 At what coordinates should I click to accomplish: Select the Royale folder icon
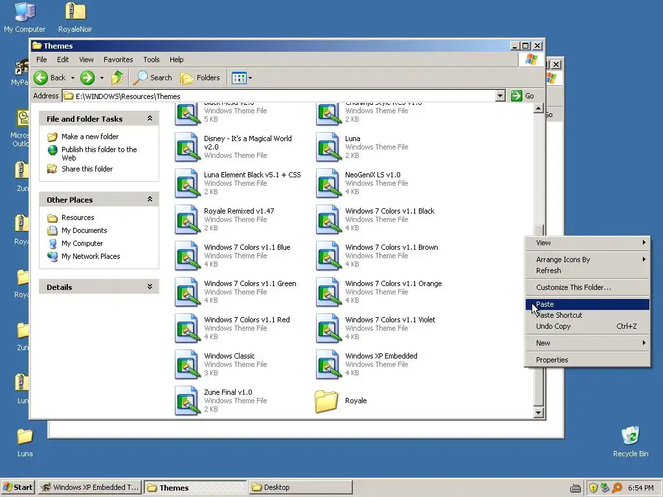pyautogui.click(x=326, y=401)
